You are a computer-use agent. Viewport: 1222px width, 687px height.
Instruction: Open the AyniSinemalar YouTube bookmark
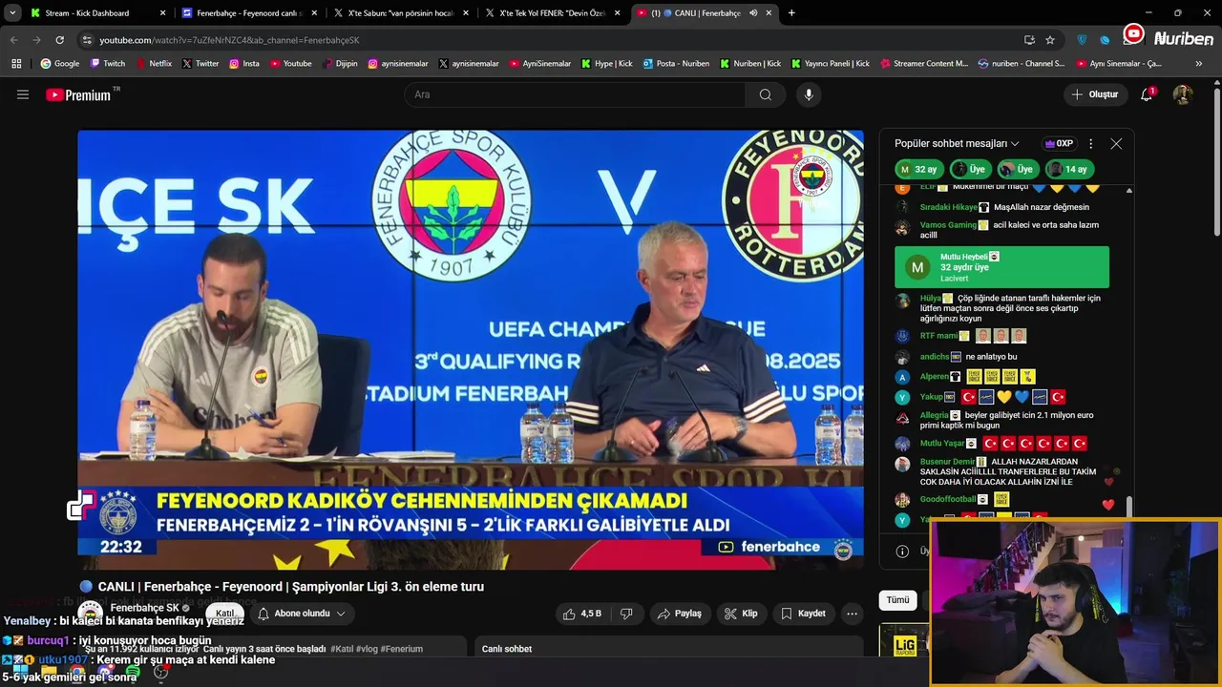pos(539,64)
